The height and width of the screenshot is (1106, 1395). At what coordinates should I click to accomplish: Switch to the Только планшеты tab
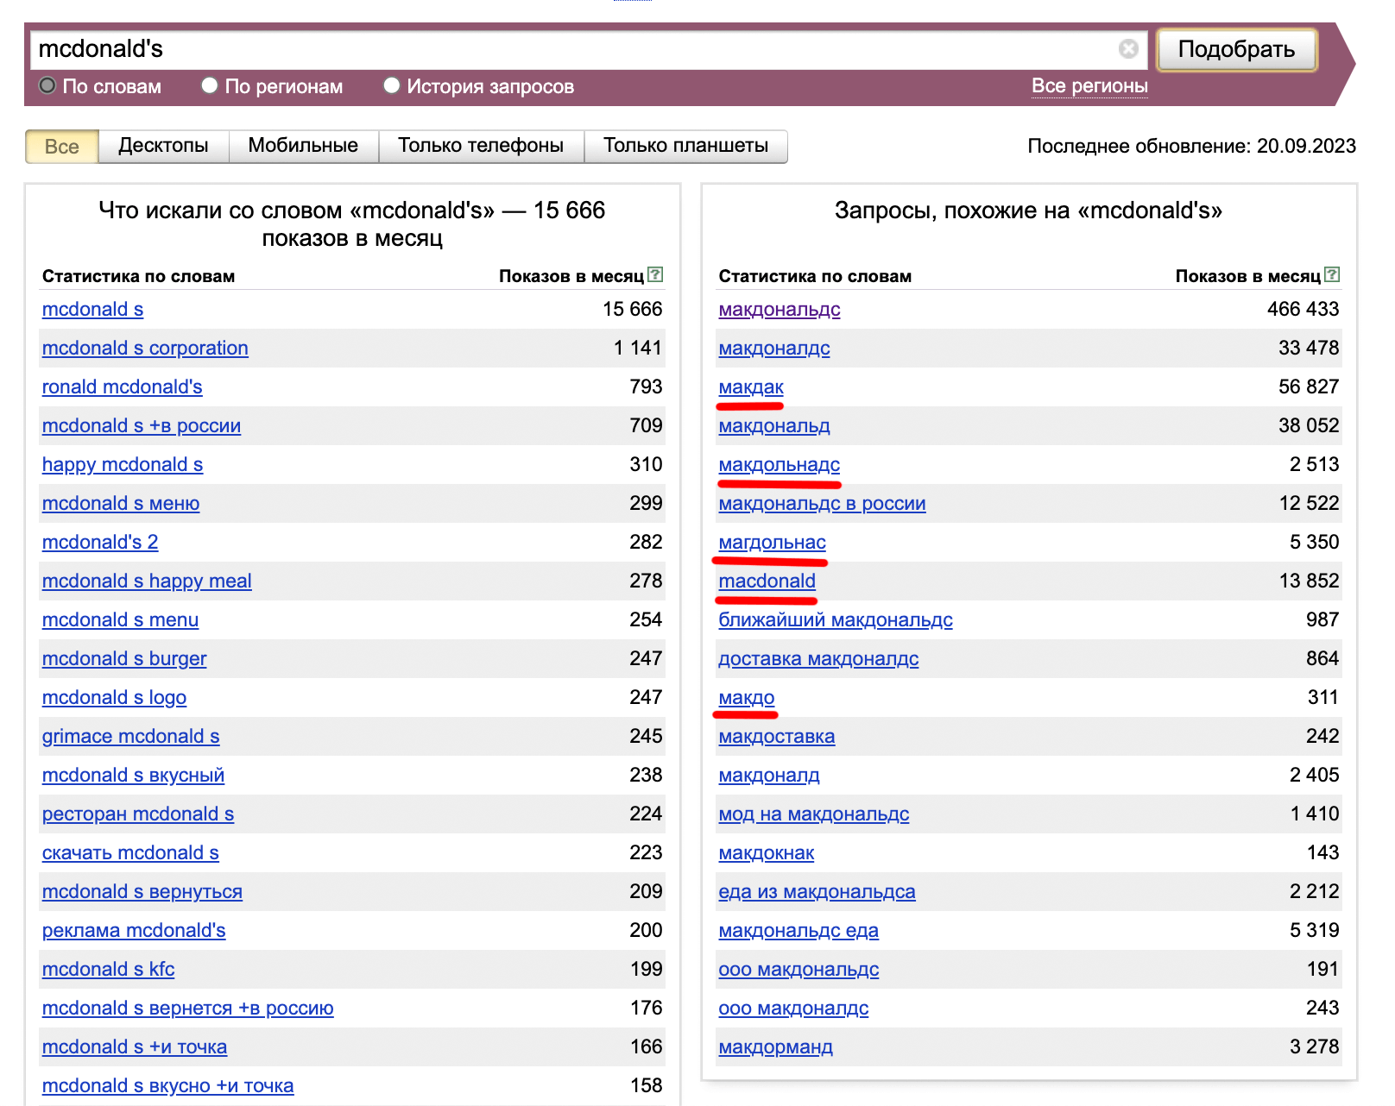coord(685,146)
